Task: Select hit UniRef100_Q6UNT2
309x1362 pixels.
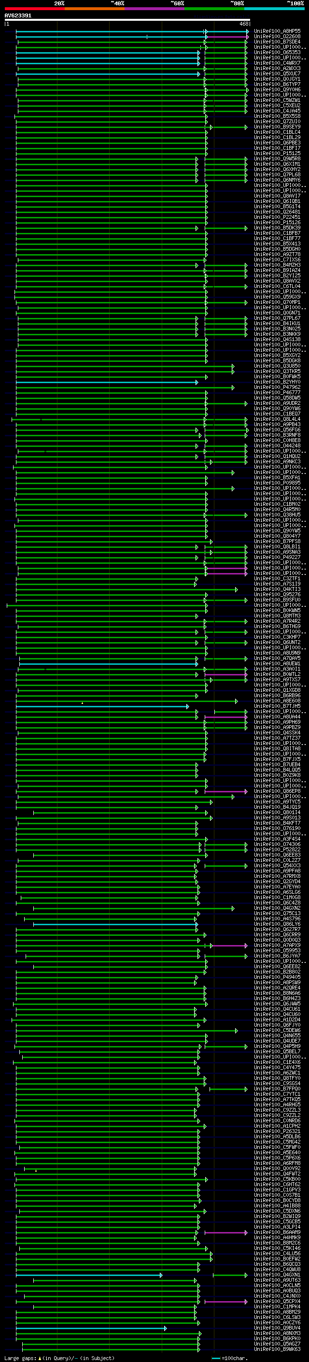Action: pos(277,643)
